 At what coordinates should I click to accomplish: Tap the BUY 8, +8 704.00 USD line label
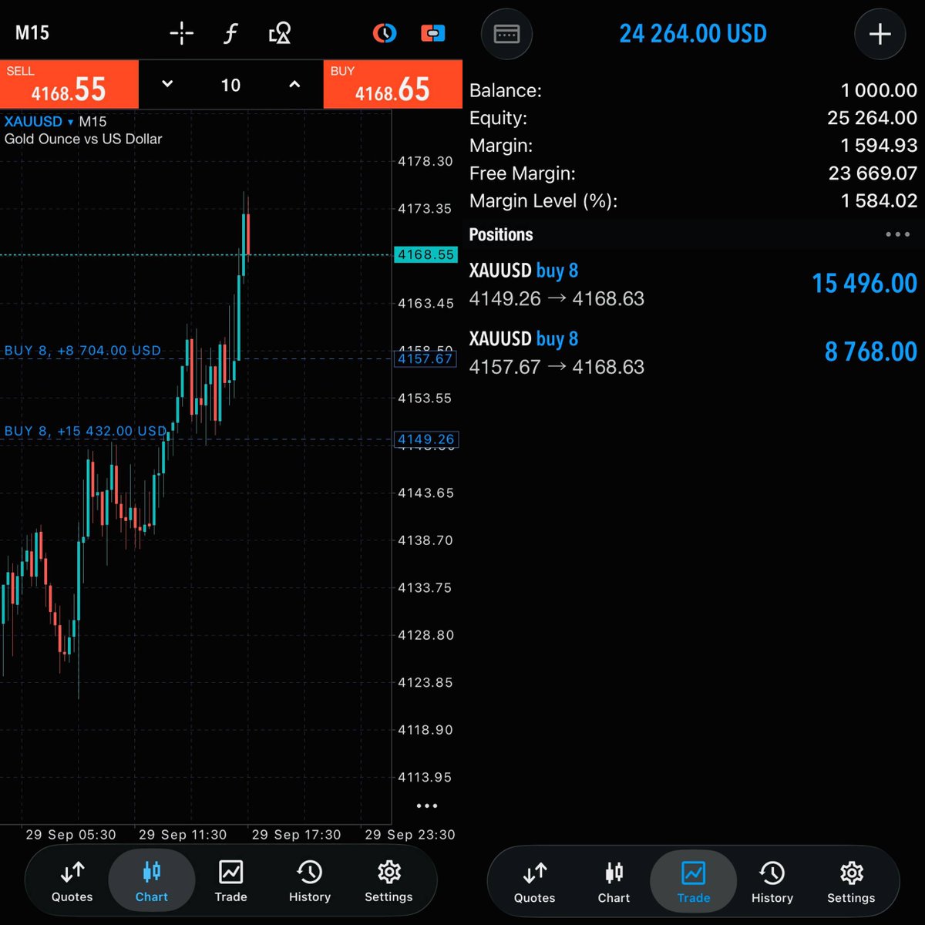pyautogui.click(x=83, y=351)
